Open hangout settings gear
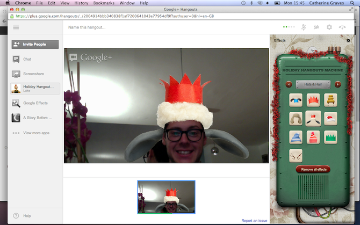360x225 pixels. (329, 27)
